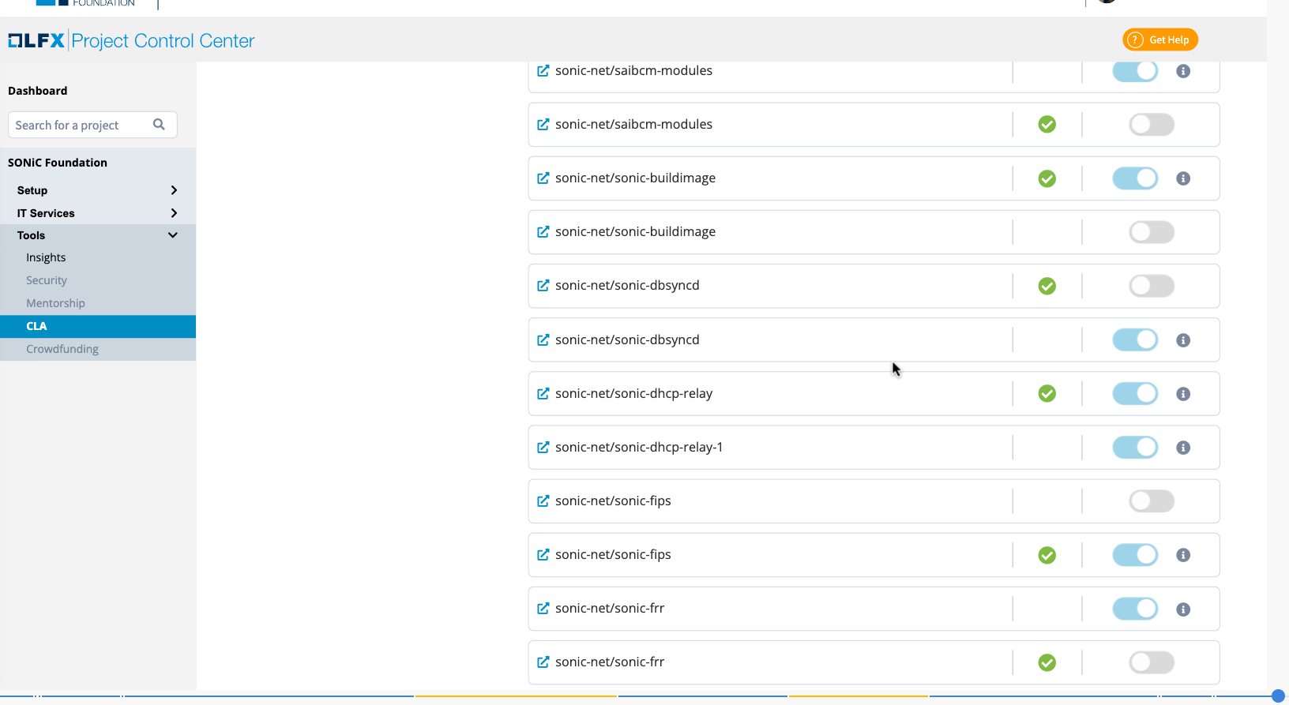
Task: Expand the IT Services chevron
Action: pos(174,213)
